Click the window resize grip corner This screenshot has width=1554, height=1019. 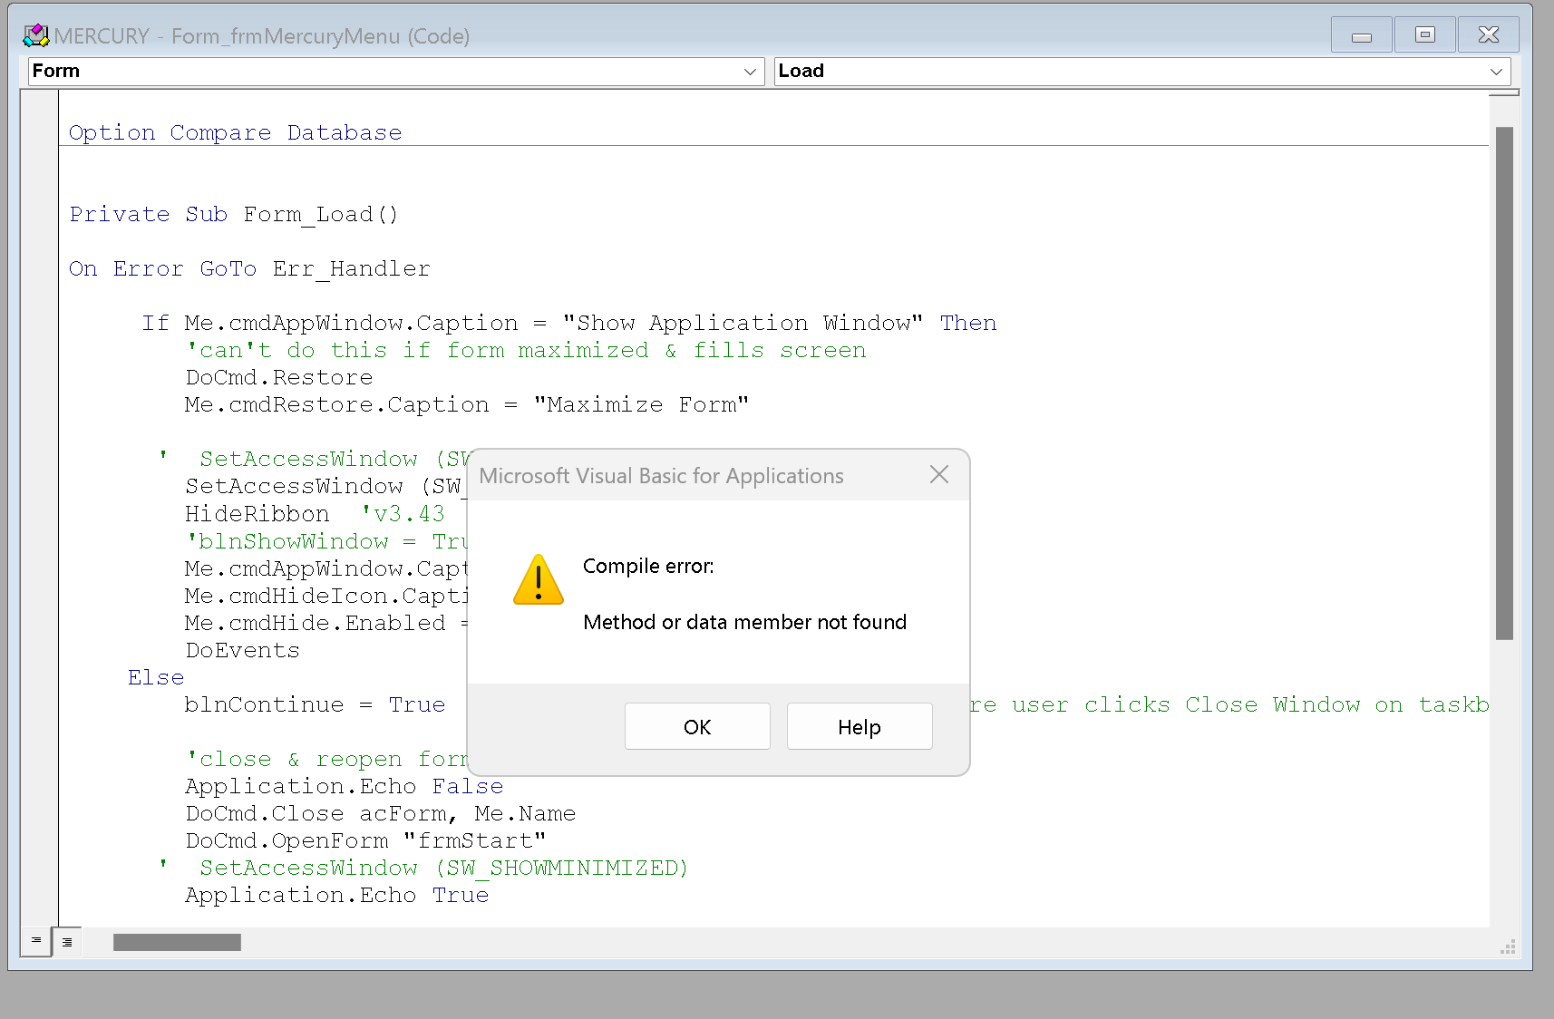coord(1508,947)
